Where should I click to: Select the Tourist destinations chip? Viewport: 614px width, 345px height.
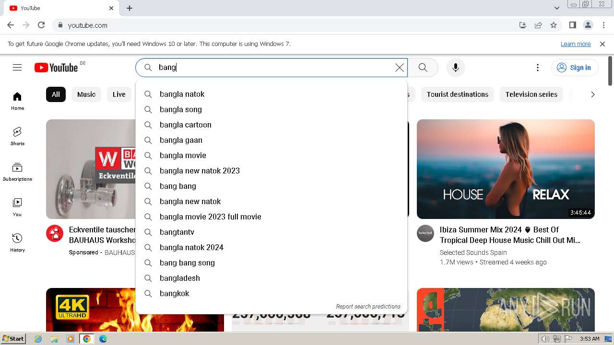click(x=457, y=94)
